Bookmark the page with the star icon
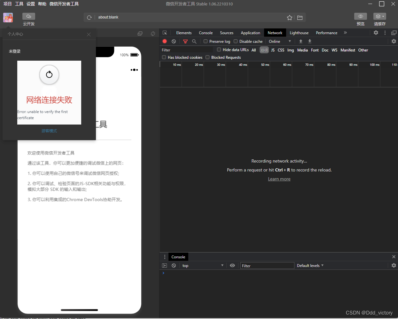 click(x=290, y=18)
